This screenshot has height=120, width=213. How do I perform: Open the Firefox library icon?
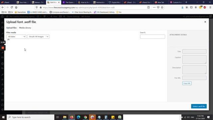[x=187, y=7]
